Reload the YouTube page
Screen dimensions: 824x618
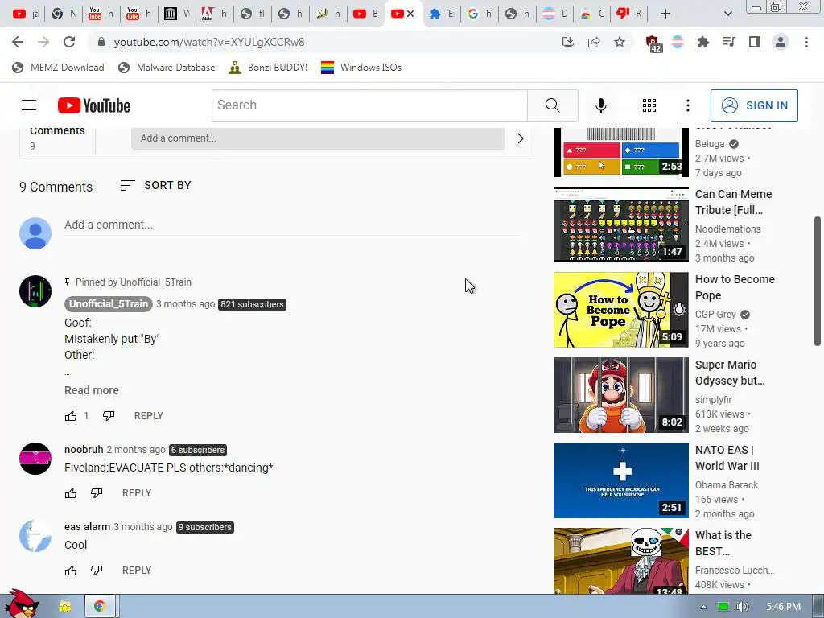tap(69, 42)
